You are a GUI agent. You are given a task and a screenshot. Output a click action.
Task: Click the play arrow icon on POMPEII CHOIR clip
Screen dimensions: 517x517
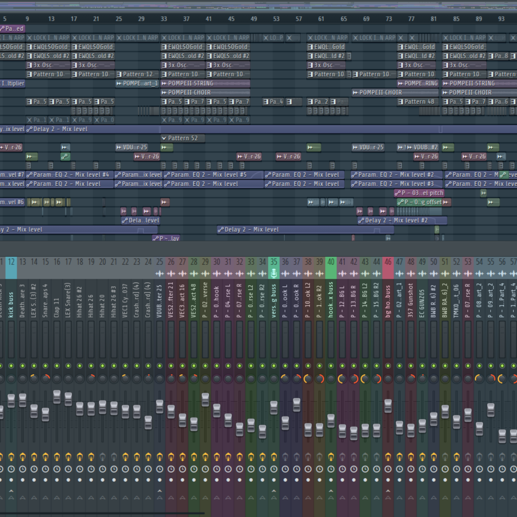click(x=164, y=92)
